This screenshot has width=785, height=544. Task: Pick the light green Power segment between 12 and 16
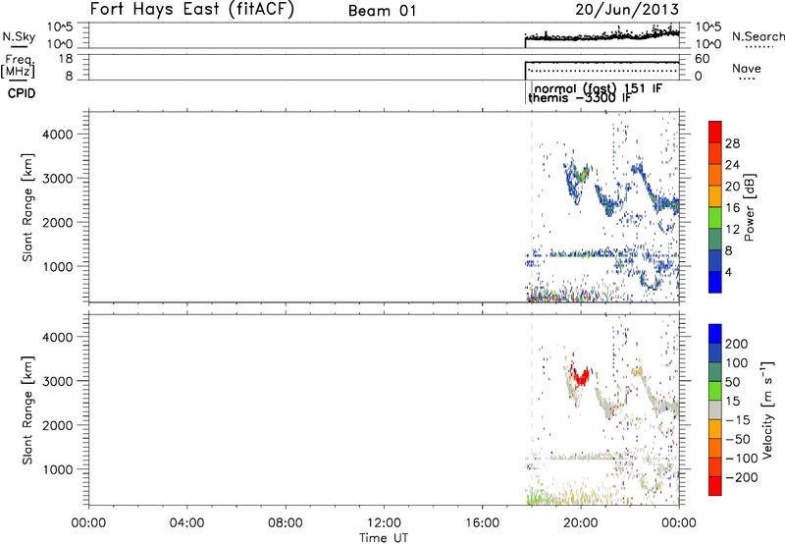tap(715, 218)
